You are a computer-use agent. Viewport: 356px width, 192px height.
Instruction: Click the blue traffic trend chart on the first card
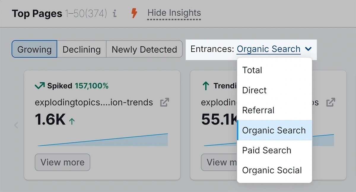point(102,140)
